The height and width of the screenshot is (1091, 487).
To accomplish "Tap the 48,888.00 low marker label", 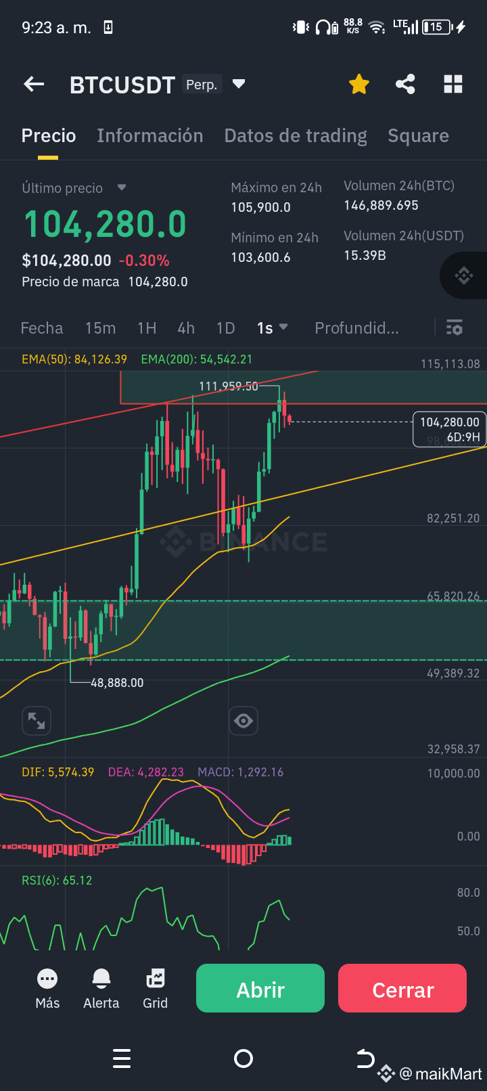I will (117, 683).
